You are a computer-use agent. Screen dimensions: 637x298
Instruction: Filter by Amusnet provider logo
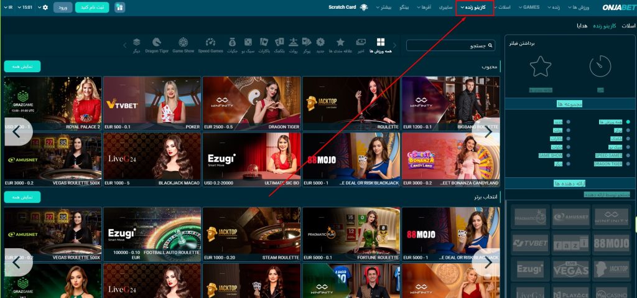[571, 218]
